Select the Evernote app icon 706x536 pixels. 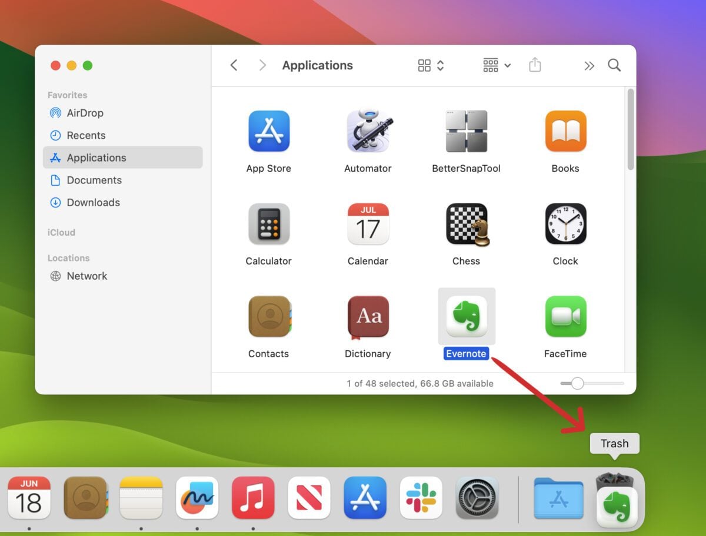click(x=466, y=316)
